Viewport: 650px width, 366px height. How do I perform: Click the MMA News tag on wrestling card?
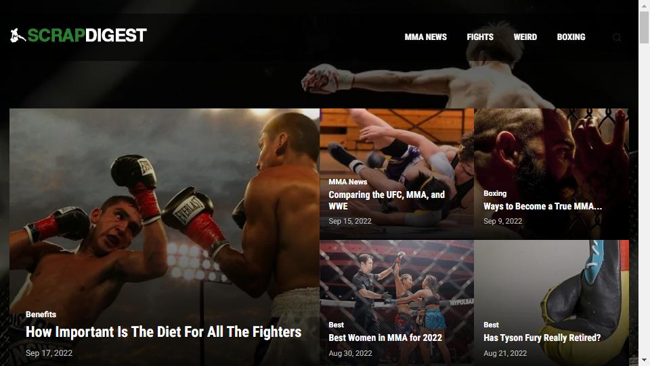pyautogui.click(x=348, y=182)
